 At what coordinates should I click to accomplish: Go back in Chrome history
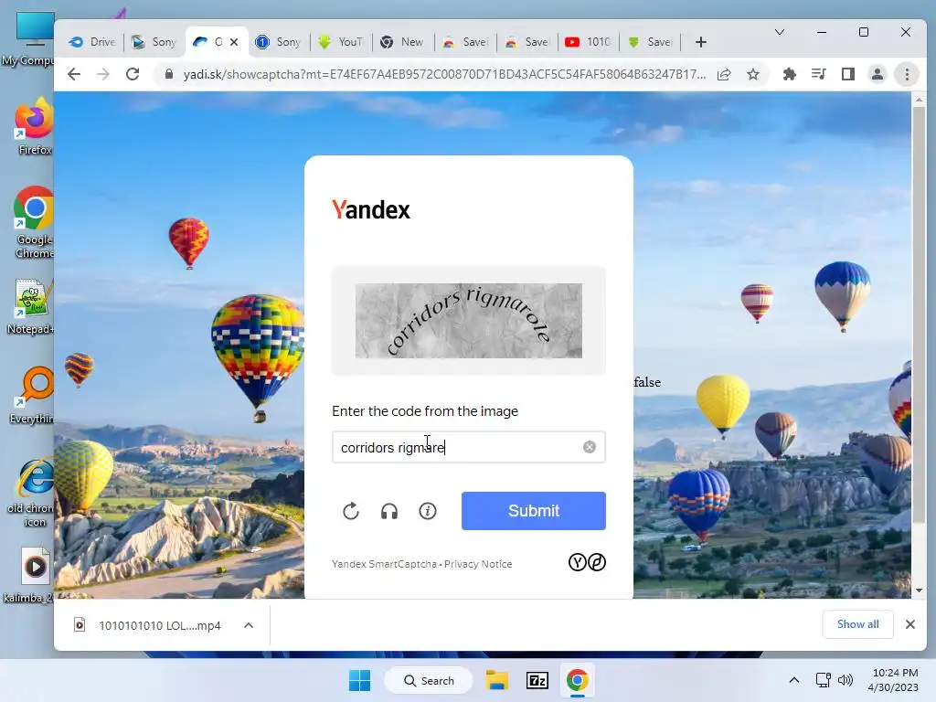[x=74, y=74]
